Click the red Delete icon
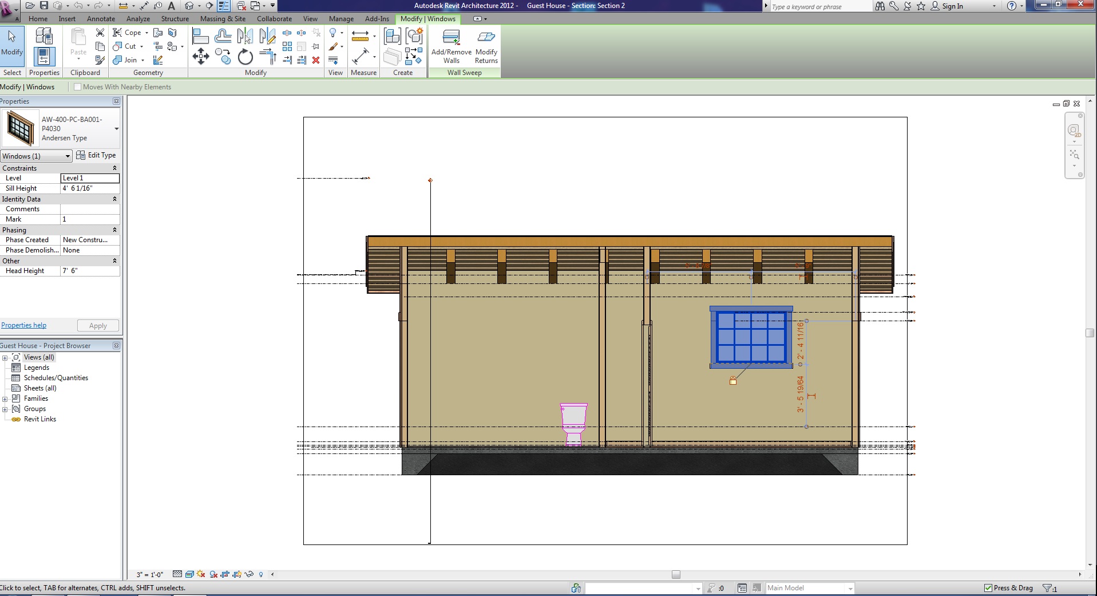 [x=315, y=60]
